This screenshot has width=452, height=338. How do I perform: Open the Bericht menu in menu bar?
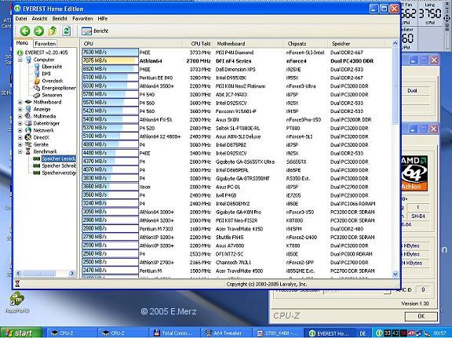pyautogui.click(x=60, y=19)
